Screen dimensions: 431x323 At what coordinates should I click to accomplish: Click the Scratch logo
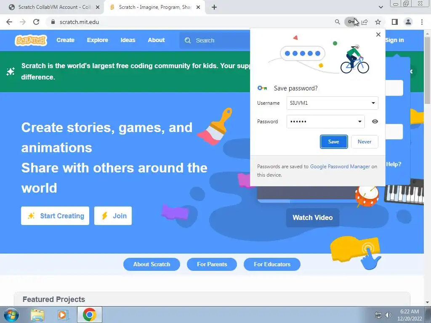point(31,40)
